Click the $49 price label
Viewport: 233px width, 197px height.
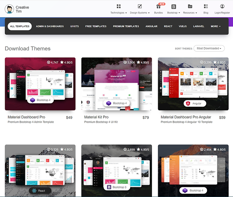point(69,117)
